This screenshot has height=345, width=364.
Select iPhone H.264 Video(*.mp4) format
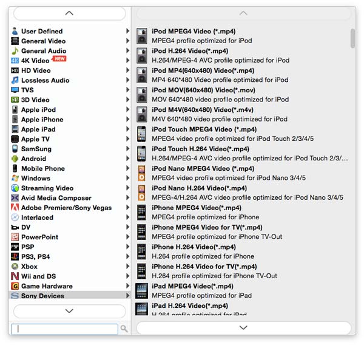pyautogui.click(x=243, y=251)
